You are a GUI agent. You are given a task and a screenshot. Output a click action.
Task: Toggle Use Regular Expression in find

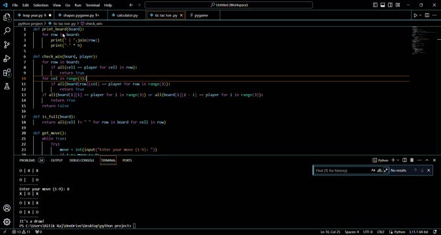click(386, 170)
